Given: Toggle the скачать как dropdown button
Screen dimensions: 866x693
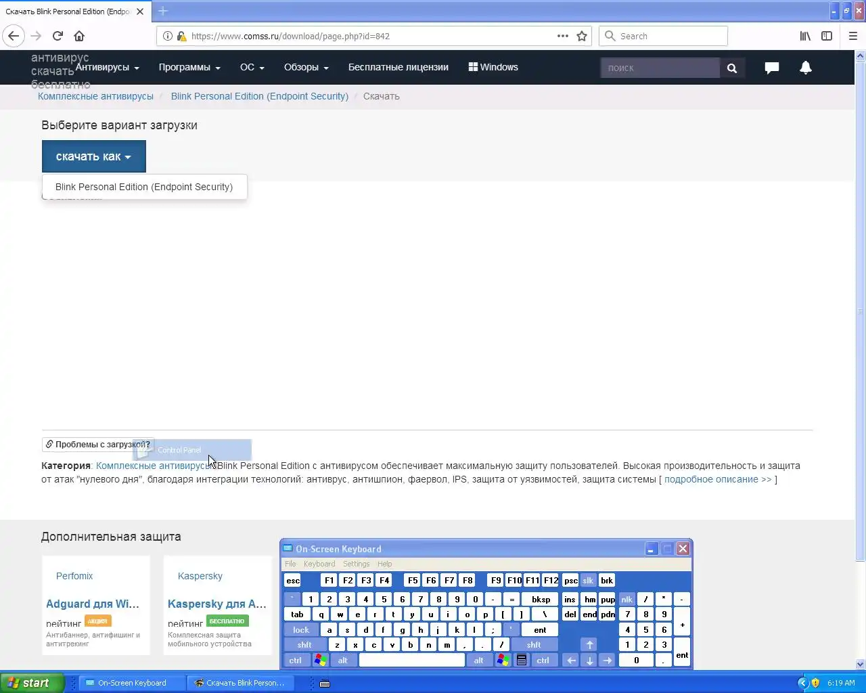Looking at the screenshot, I should click(x=93, y=156).
